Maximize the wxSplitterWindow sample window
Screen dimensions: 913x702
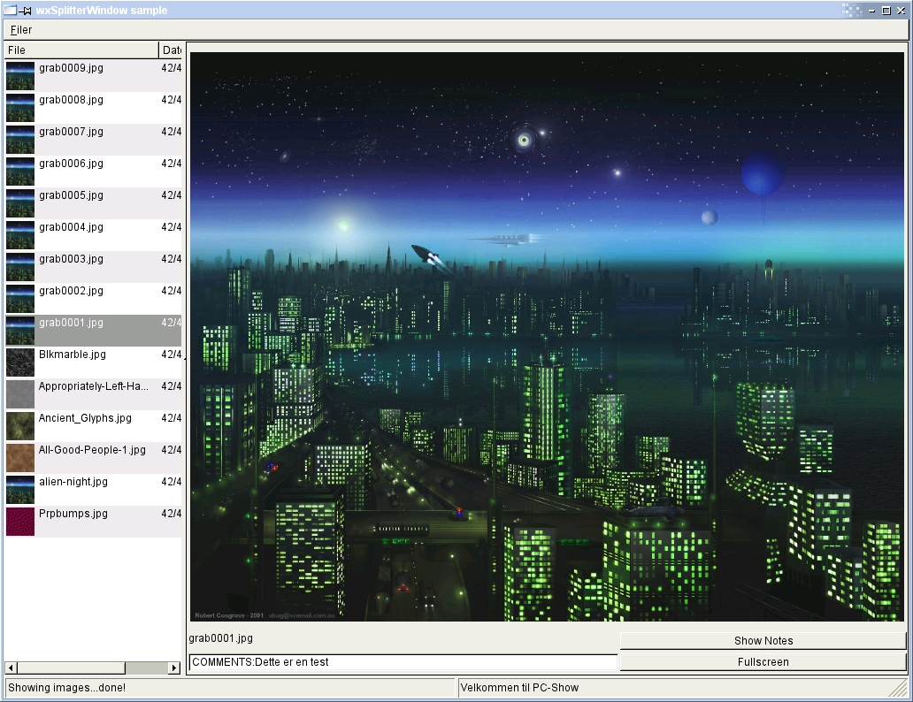(x=886, y=11)
